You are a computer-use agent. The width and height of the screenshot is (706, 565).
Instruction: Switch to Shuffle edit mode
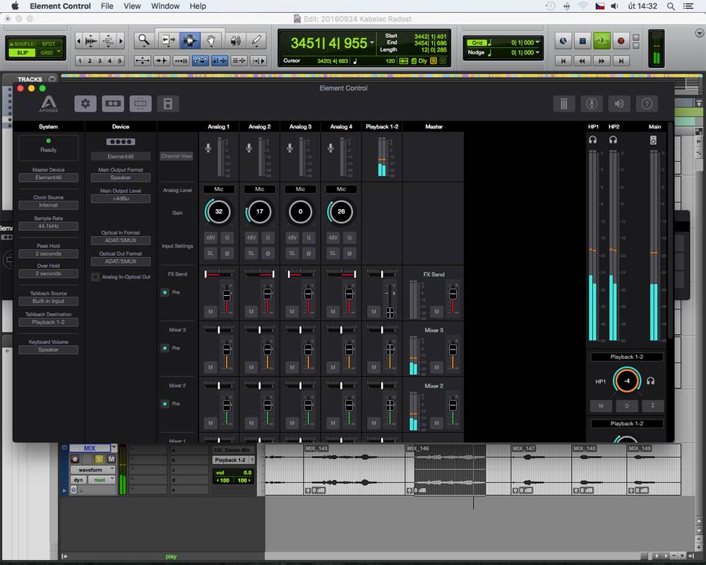click(22, 44)
